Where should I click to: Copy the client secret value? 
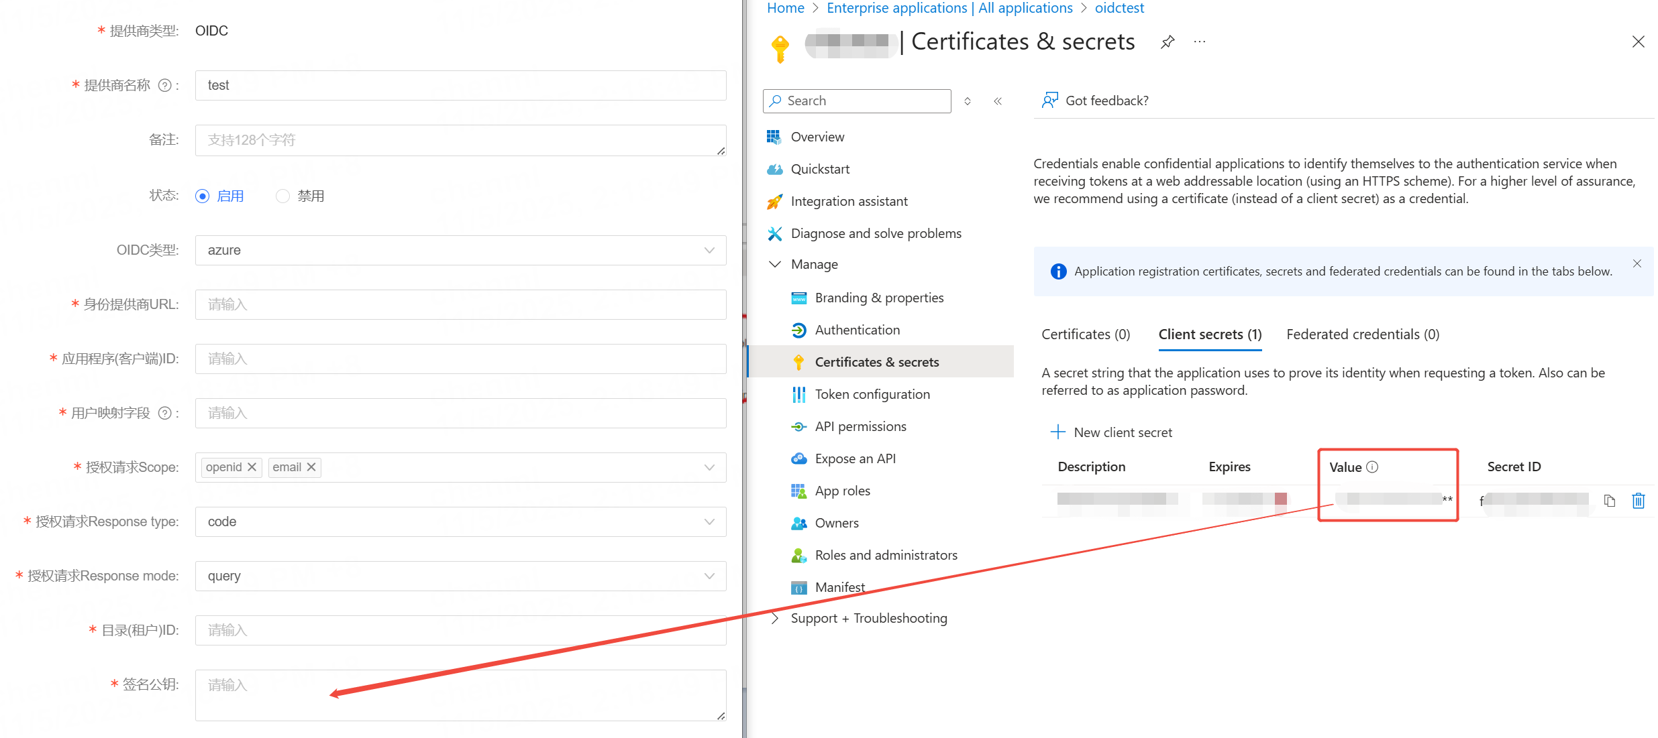coord(1609,501)
